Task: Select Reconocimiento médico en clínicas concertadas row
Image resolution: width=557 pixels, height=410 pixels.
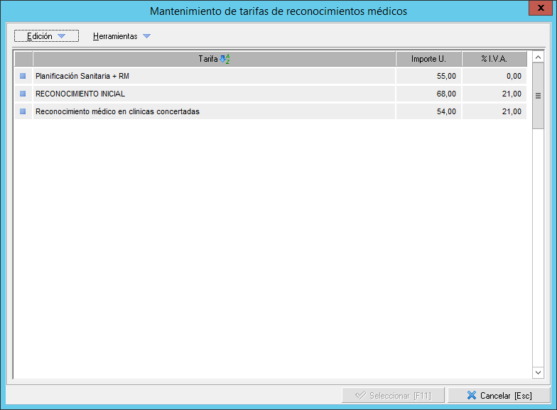Action: tap(213, 111)
